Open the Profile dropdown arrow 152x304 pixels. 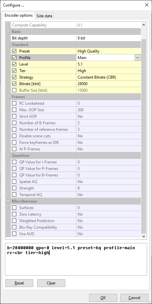pyautogui.click(x=138, y=58)
